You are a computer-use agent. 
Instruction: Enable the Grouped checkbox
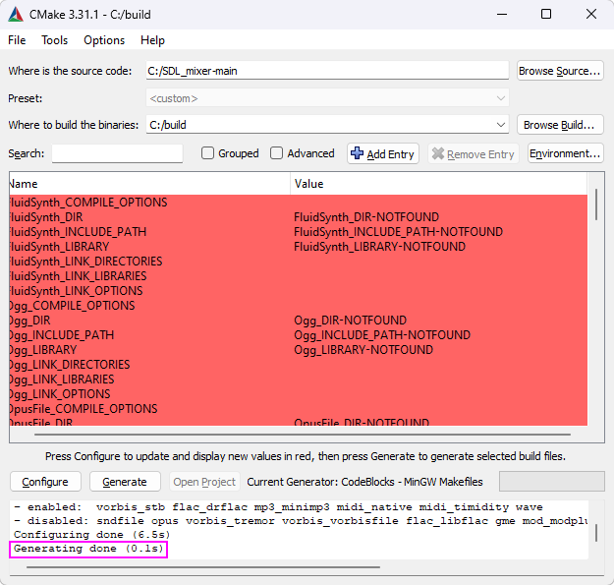207,152
